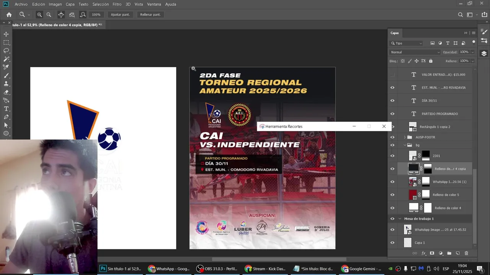Click the lock all padlock icon
Screen dimensions: 490x275
431,61
